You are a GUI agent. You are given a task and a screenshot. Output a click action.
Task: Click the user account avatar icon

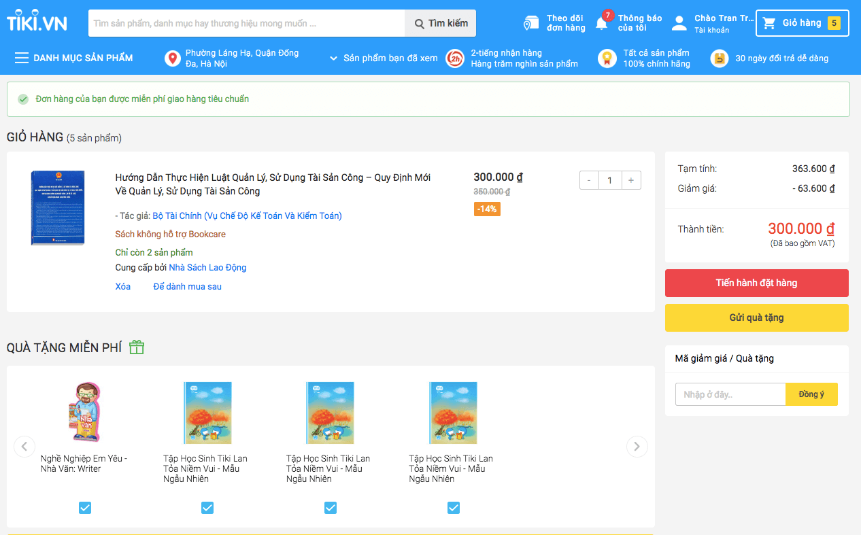pyautogui.click(x=679, y=23)
